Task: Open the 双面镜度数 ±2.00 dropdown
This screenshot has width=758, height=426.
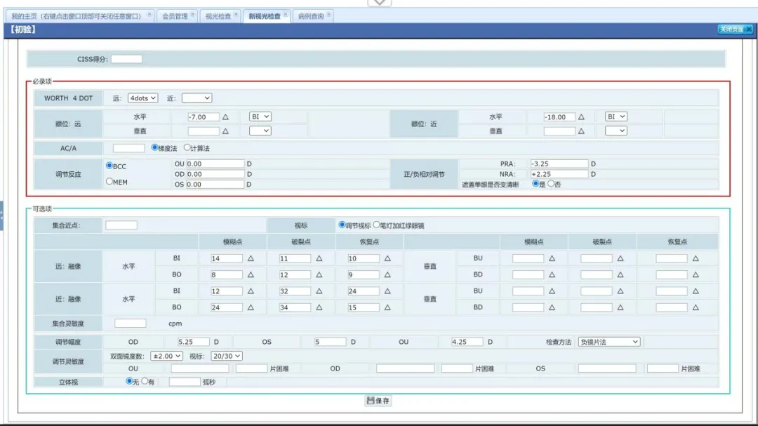Action: click(x=166, y=356)
